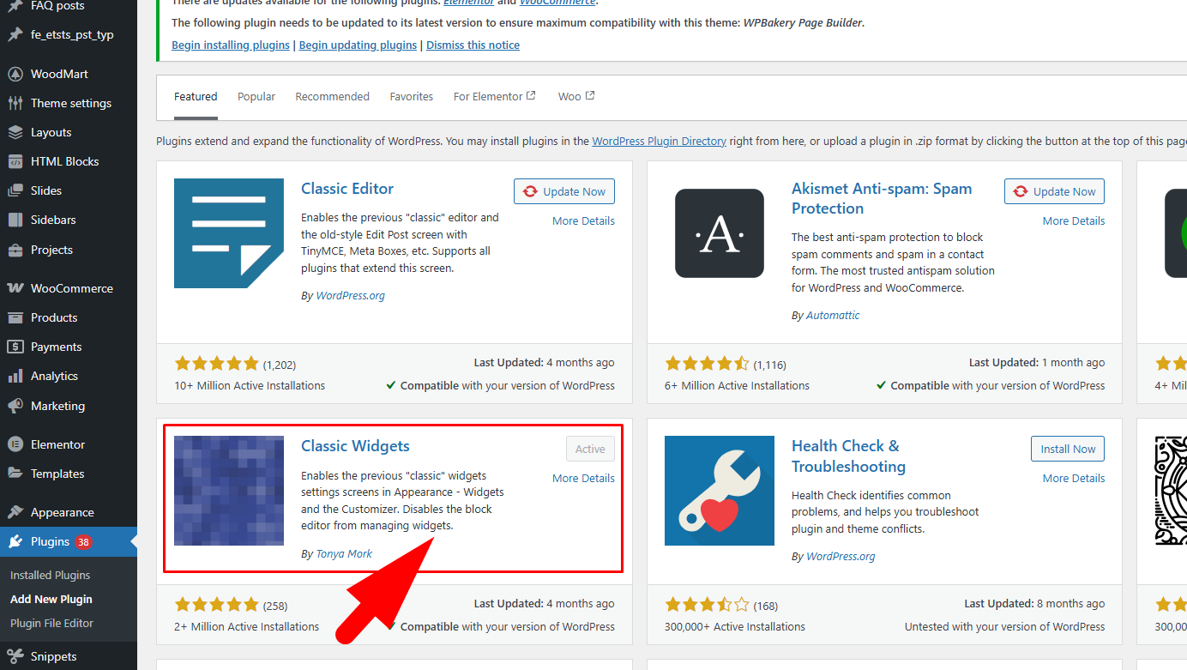Screen dimensions: 1187x670
Task: Open the Snippets scissors icon
Action: (x=15, y=656)
